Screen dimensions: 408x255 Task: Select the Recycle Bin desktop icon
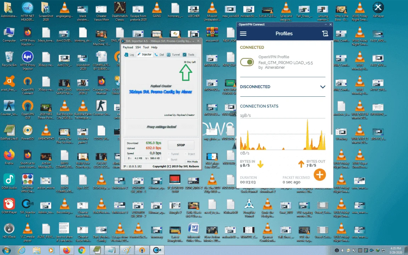coord(9,59)
